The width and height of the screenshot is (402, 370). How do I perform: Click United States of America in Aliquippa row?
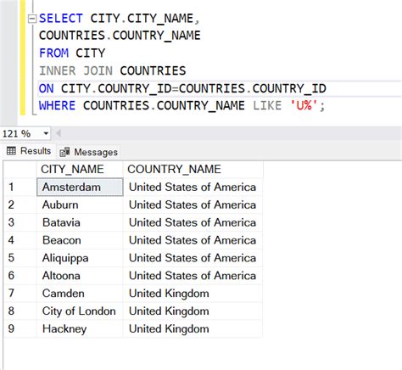click(193, 258)
